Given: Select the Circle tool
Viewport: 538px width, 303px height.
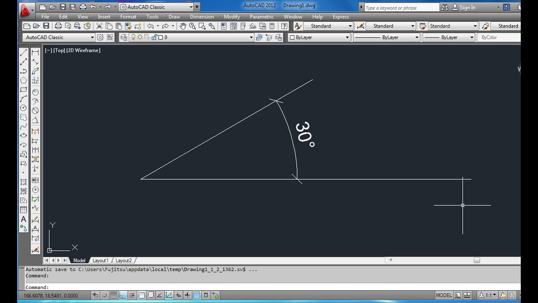Looking at the screenshot, I should tap(24, 108).
